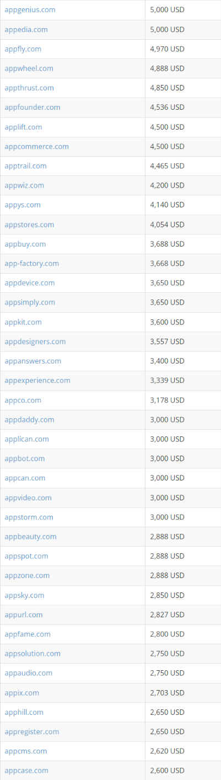Click the appcase.com link
The height and width of the screenshot is (780, 221).
(26, 770)
